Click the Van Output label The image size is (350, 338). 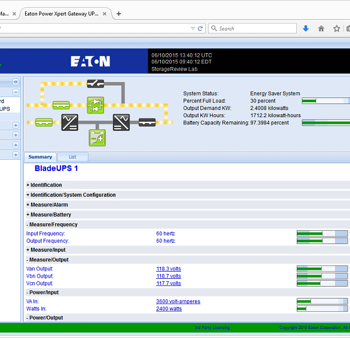(39, 269)
